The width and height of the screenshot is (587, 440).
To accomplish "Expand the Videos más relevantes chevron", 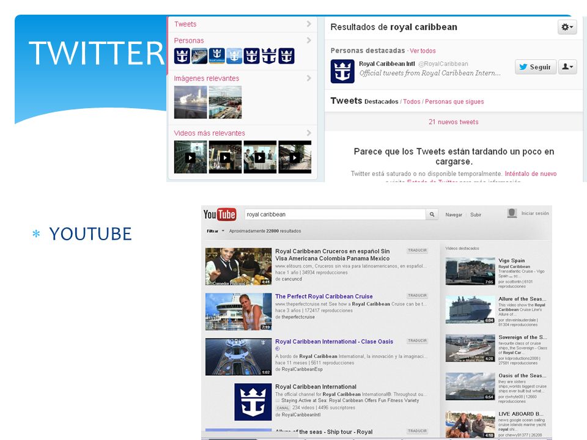I will pyautogui.click(x=309, y=133).
